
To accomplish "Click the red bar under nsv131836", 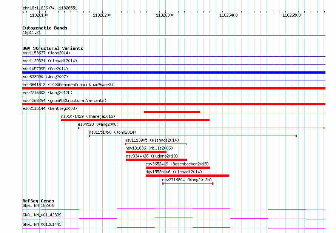I will (x=146, y=152).
